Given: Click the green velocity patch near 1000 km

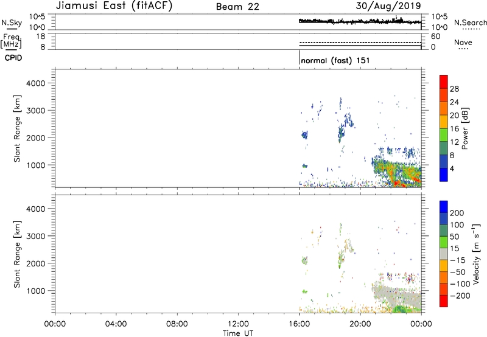Looking at the screenshot, I should click(305, 291).
